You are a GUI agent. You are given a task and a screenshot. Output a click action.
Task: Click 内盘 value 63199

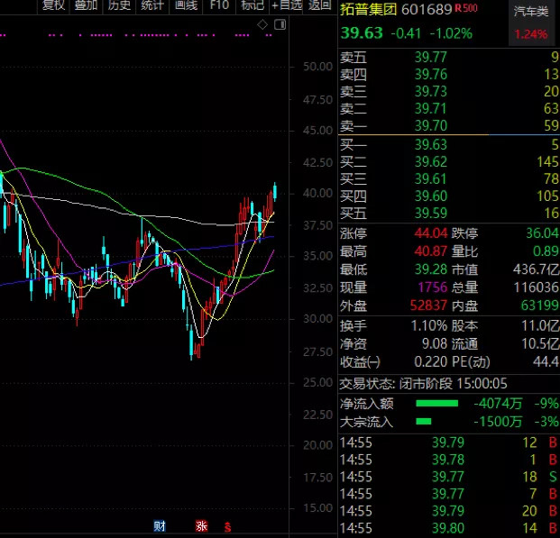[x=540, y=305]
